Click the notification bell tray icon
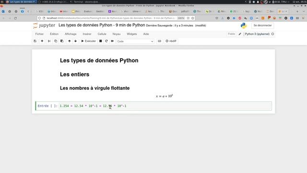The height and width of the screenshot is (173, 307). pos(258,2)
